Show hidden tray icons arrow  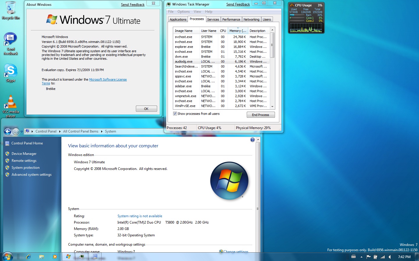click(x=361, y=257)
